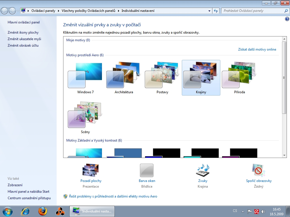This screenshot has height=217, width=290.
Task: Click the Prohledat Ovládací panely search field
Action: click(x=253, y=11)
